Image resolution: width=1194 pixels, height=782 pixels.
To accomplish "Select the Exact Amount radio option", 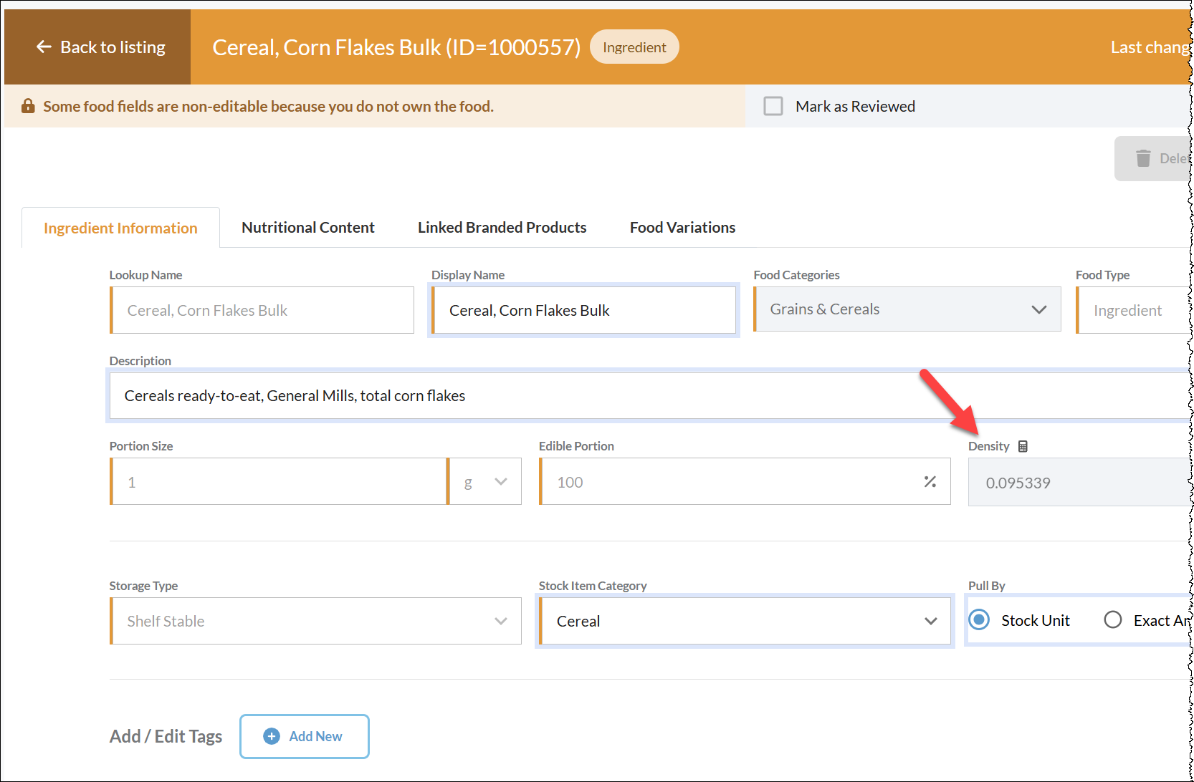I will (1113, 620).
